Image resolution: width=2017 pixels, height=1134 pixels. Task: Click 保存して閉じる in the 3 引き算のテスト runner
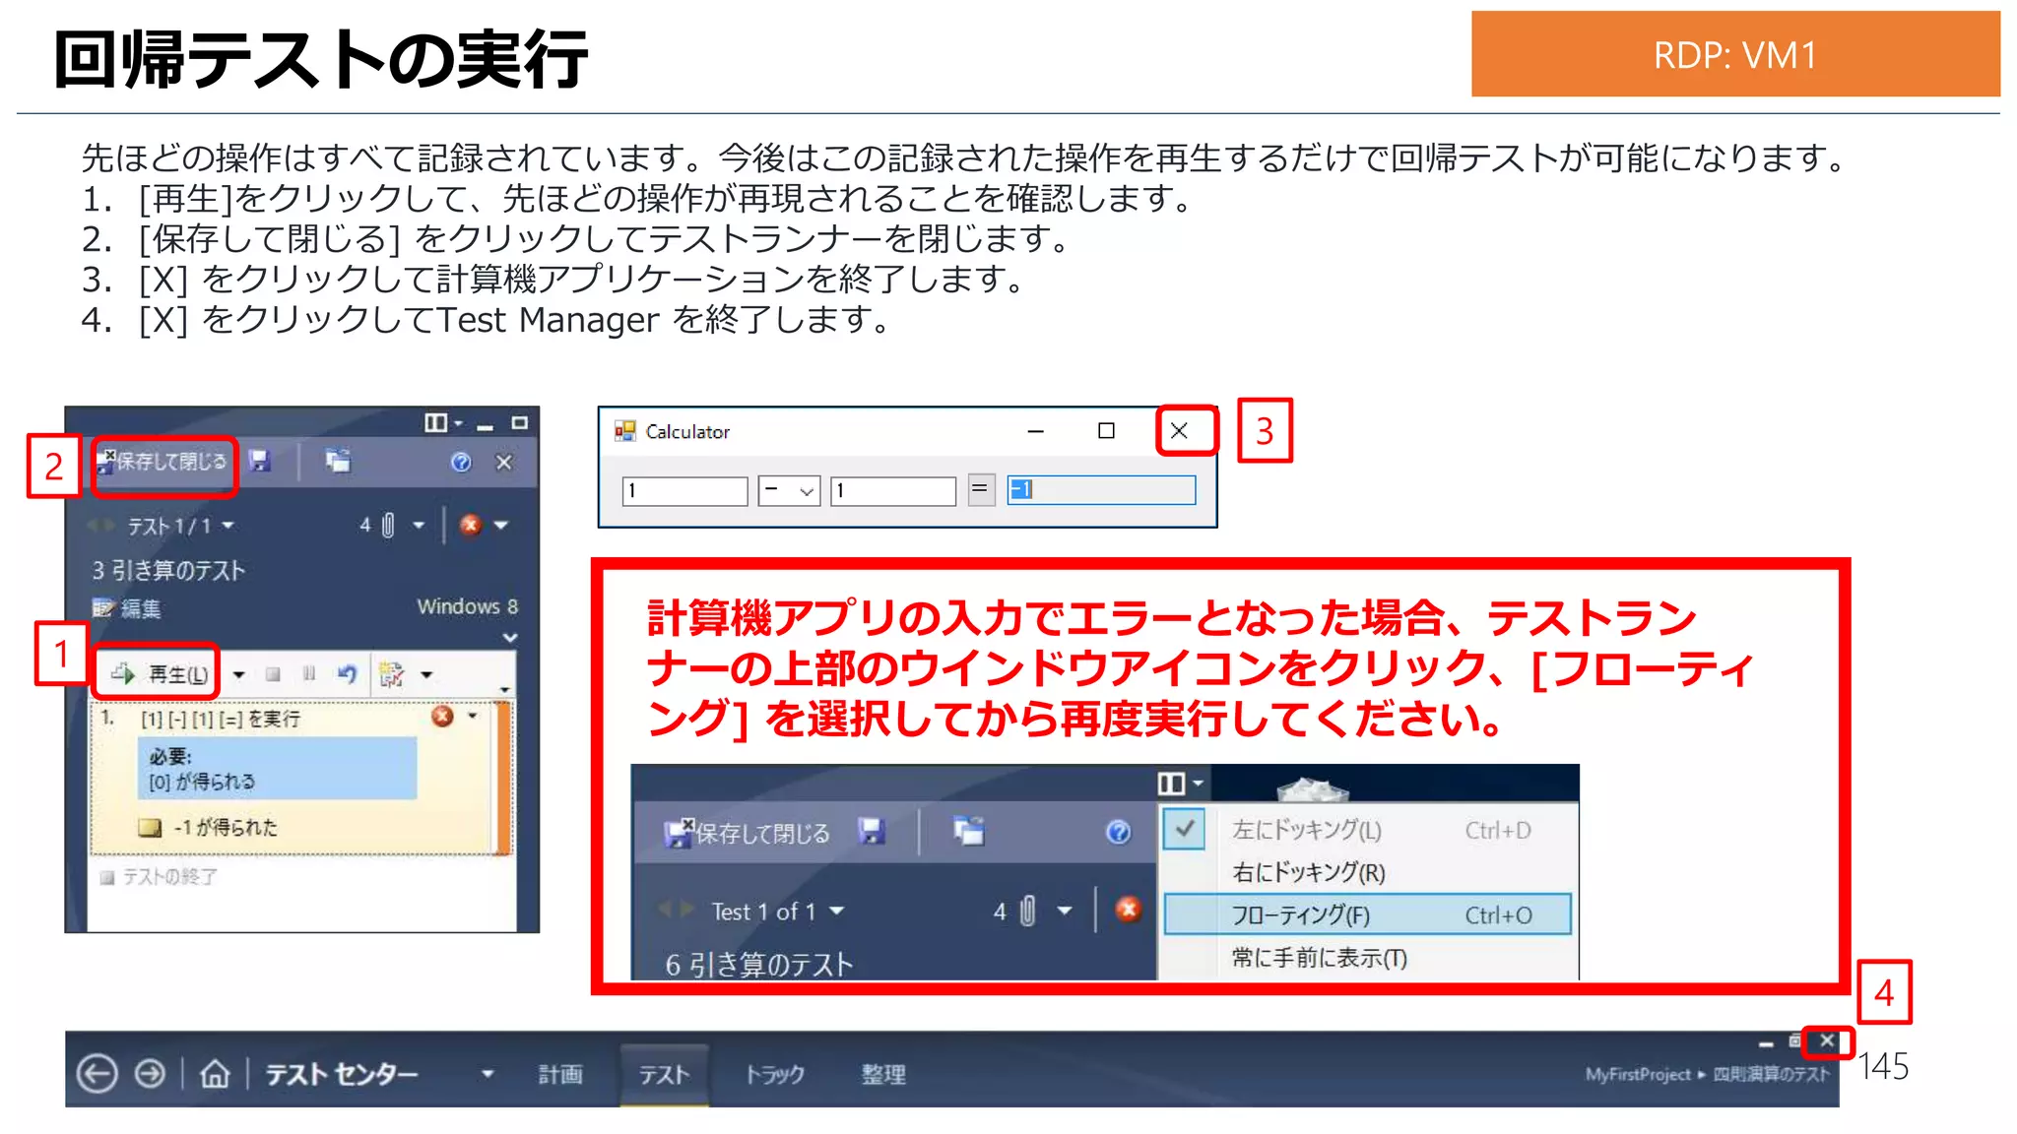point(163,462)
